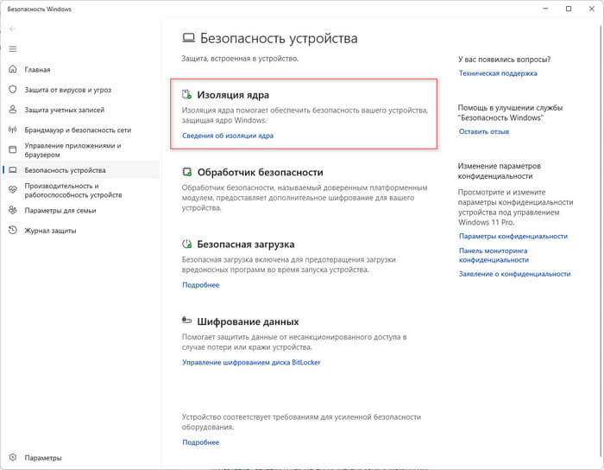Maximize the Безопасность Windows window
Screen dimensions: 604x470
coord(569,9)
